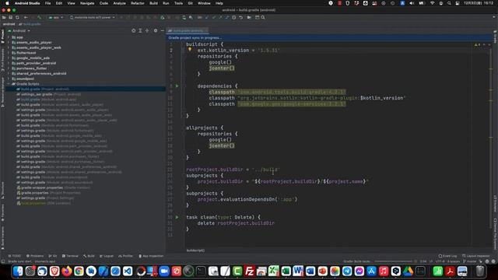
Task: Open Google Chrome from the dock
Action: 79,271
